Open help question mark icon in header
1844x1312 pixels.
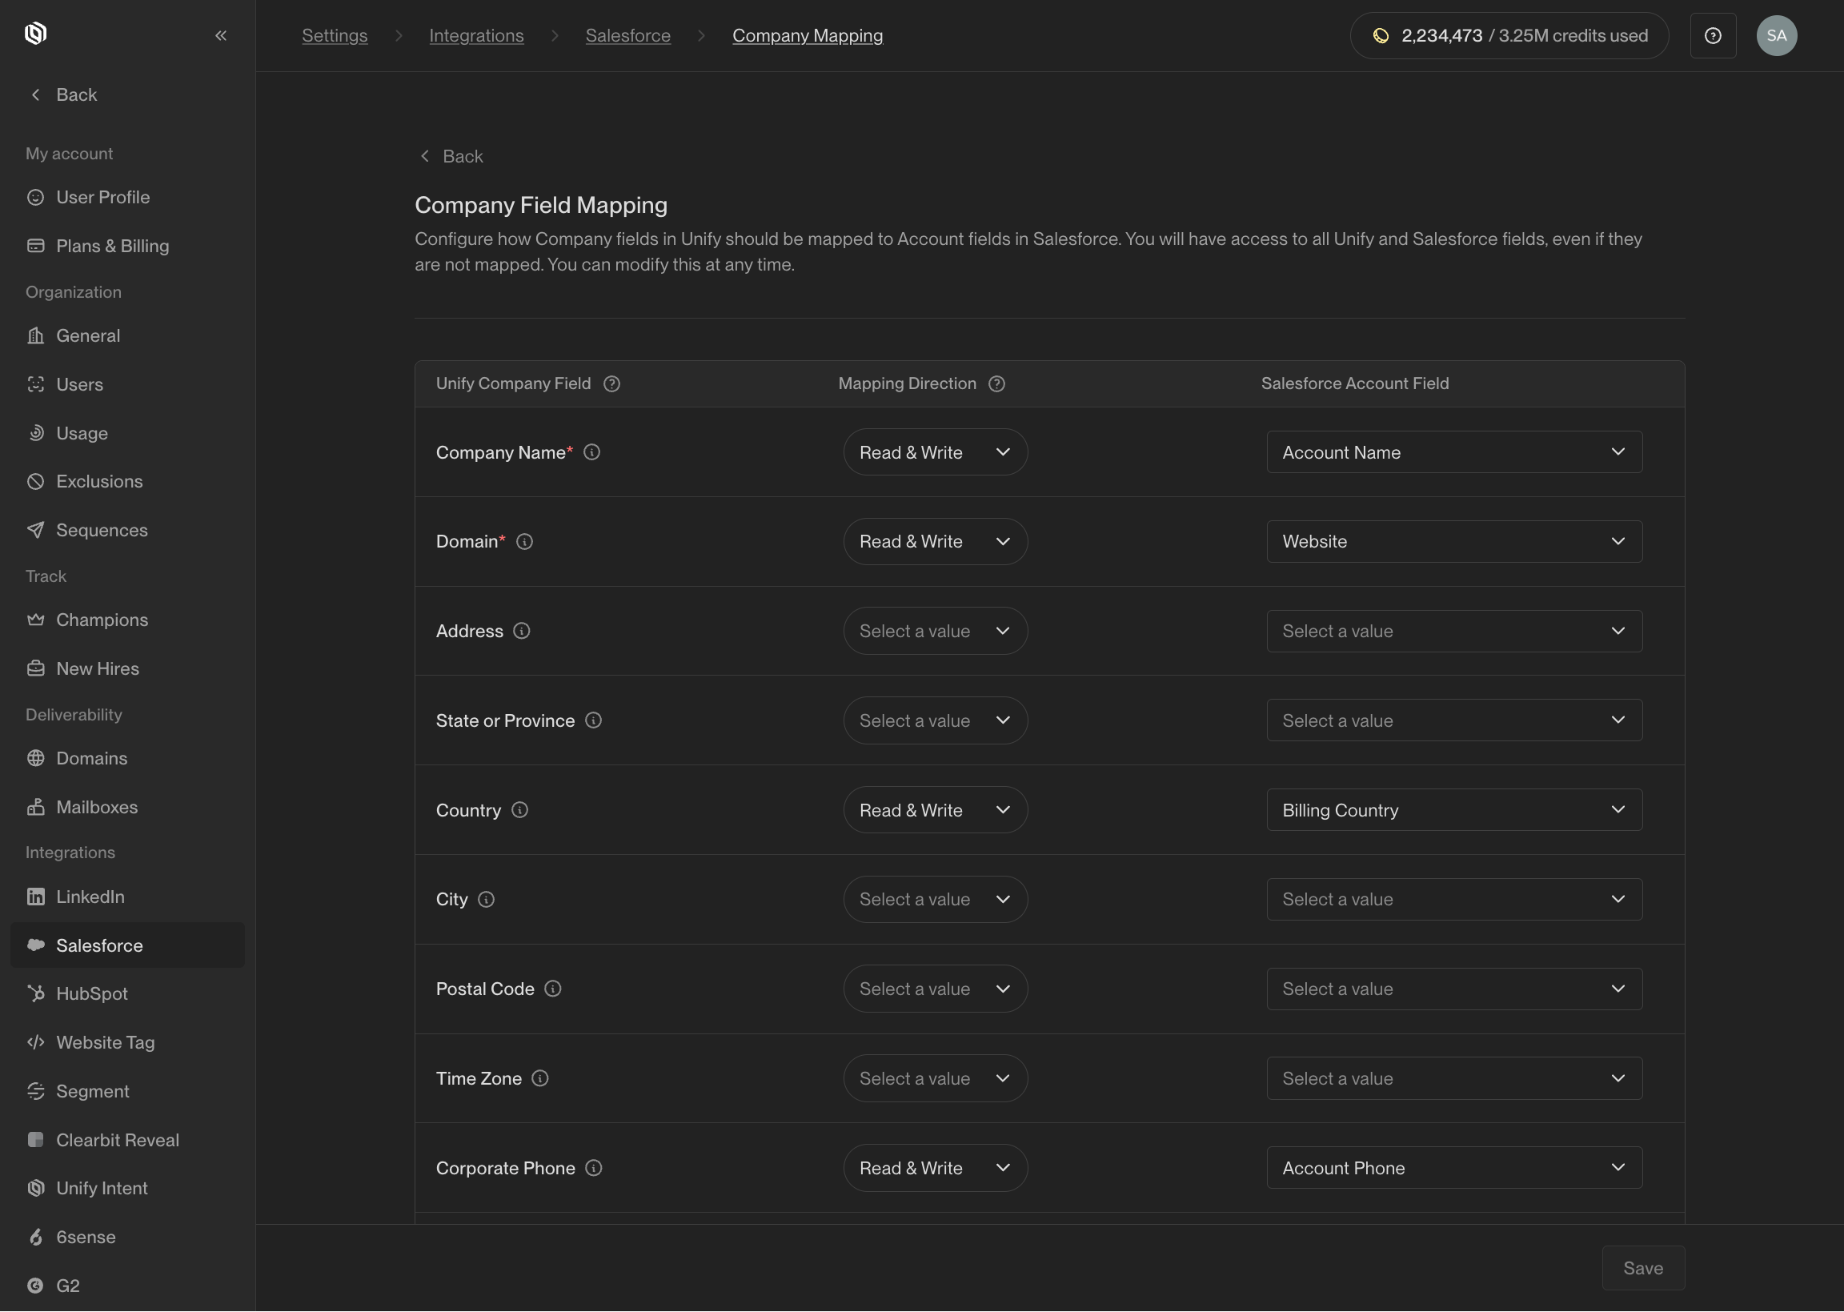[1713, 35]
